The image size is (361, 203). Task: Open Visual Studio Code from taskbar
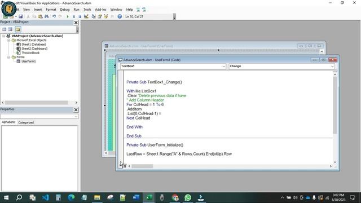coord(45,197)
